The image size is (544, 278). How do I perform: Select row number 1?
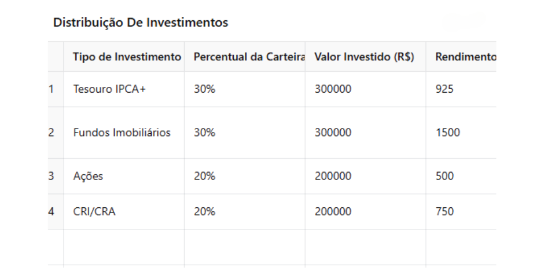pyautogui.click(x=51, y=89)
